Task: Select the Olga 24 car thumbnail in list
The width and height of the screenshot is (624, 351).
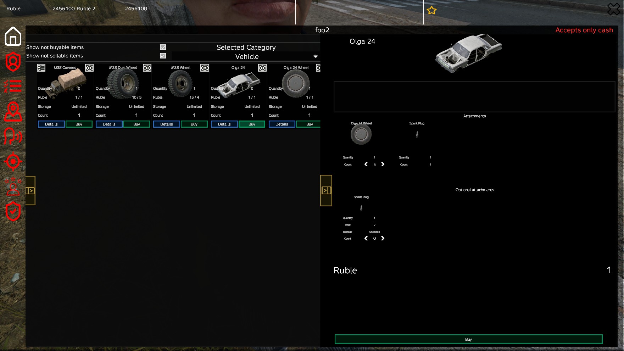Action: [x=238, y=85]
